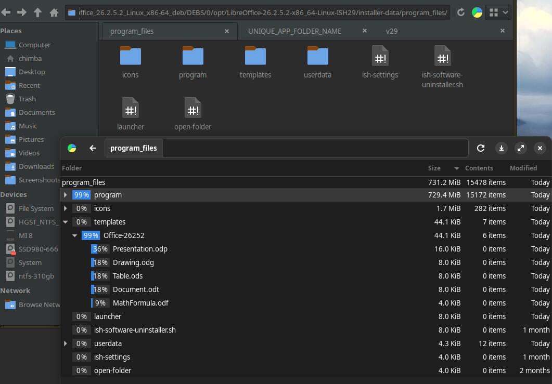Select program_files root row

(x=305, y=182)
